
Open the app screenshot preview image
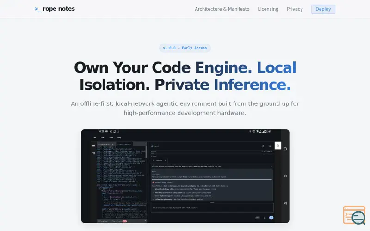tap(185, 176)
